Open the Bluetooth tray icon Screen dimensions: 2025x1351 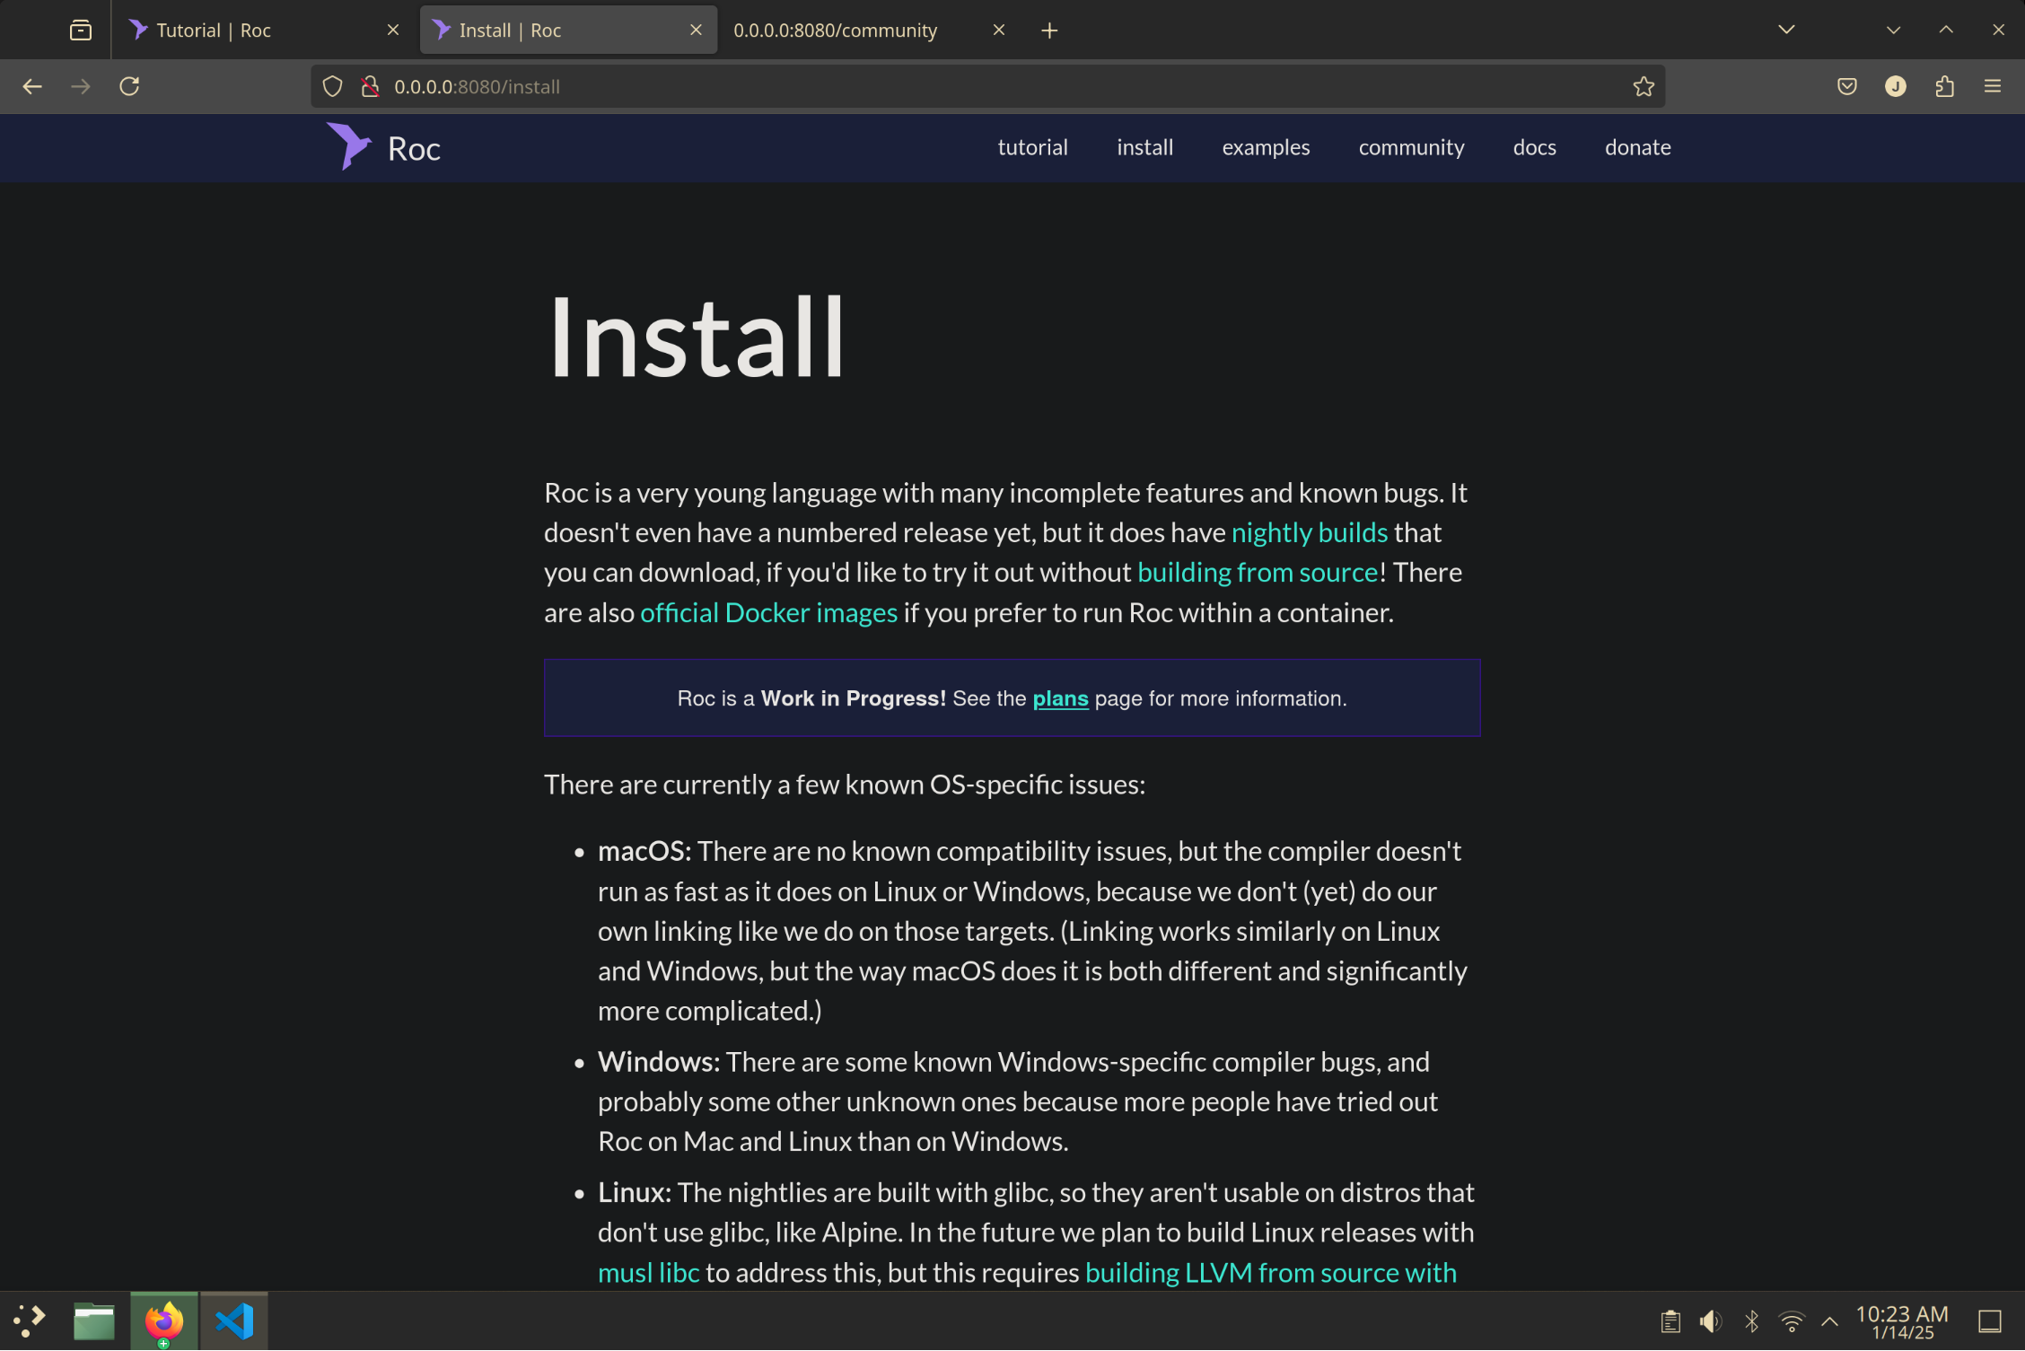pos(1751,1321)
